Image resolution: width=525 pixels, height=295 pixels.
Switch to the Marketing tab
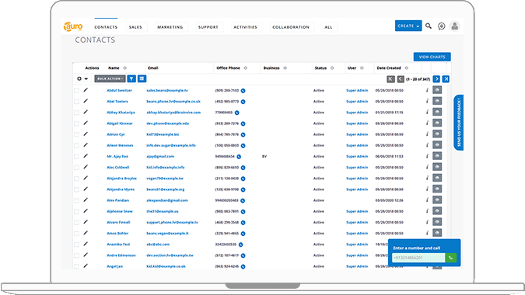[x=170, y=27]
